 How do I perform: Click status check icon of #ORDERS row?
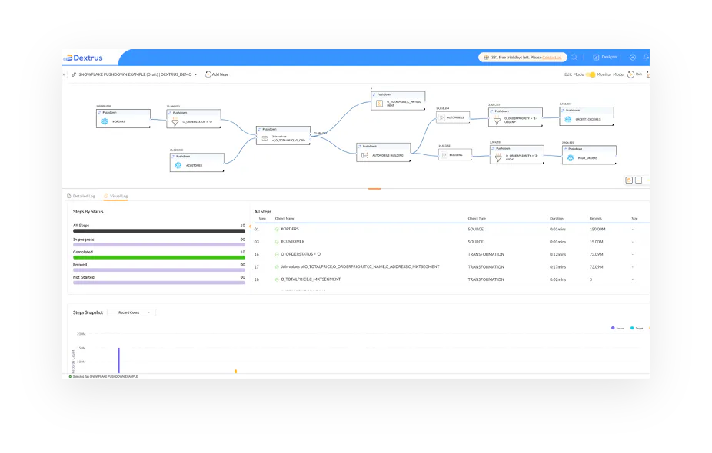point(277,230)
